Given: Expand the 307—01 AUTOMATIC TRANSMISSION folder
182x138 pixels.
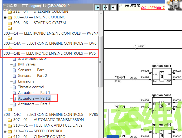Looking at the screenshot, I should click(5, 120).
